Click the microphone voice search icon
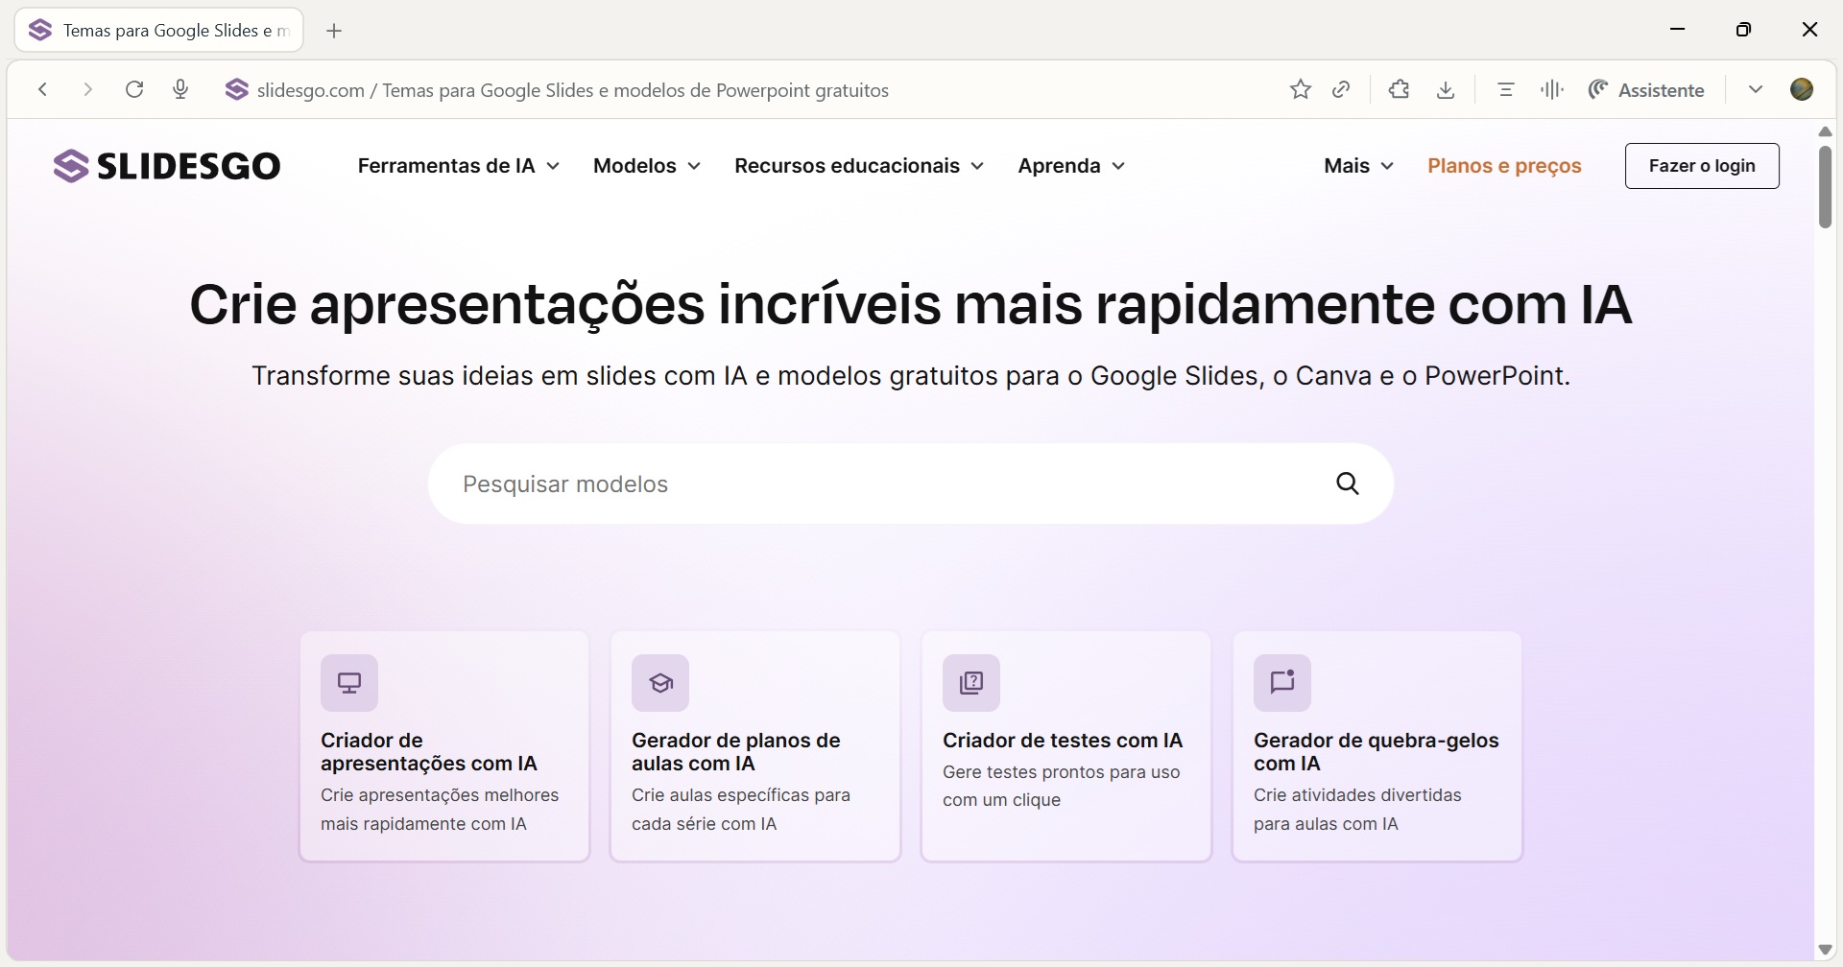The image size is (1843, 967). [x=180, y=90]
